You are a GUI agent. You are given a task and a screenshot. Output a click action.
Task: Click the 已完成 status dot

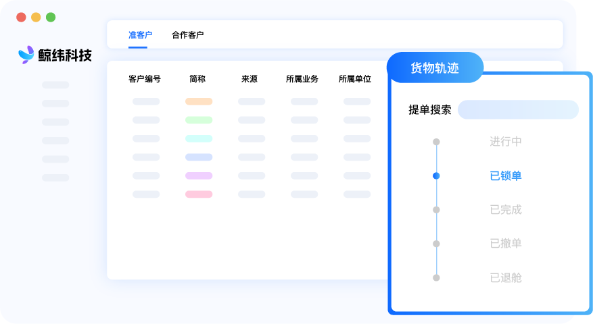point(436,209)
